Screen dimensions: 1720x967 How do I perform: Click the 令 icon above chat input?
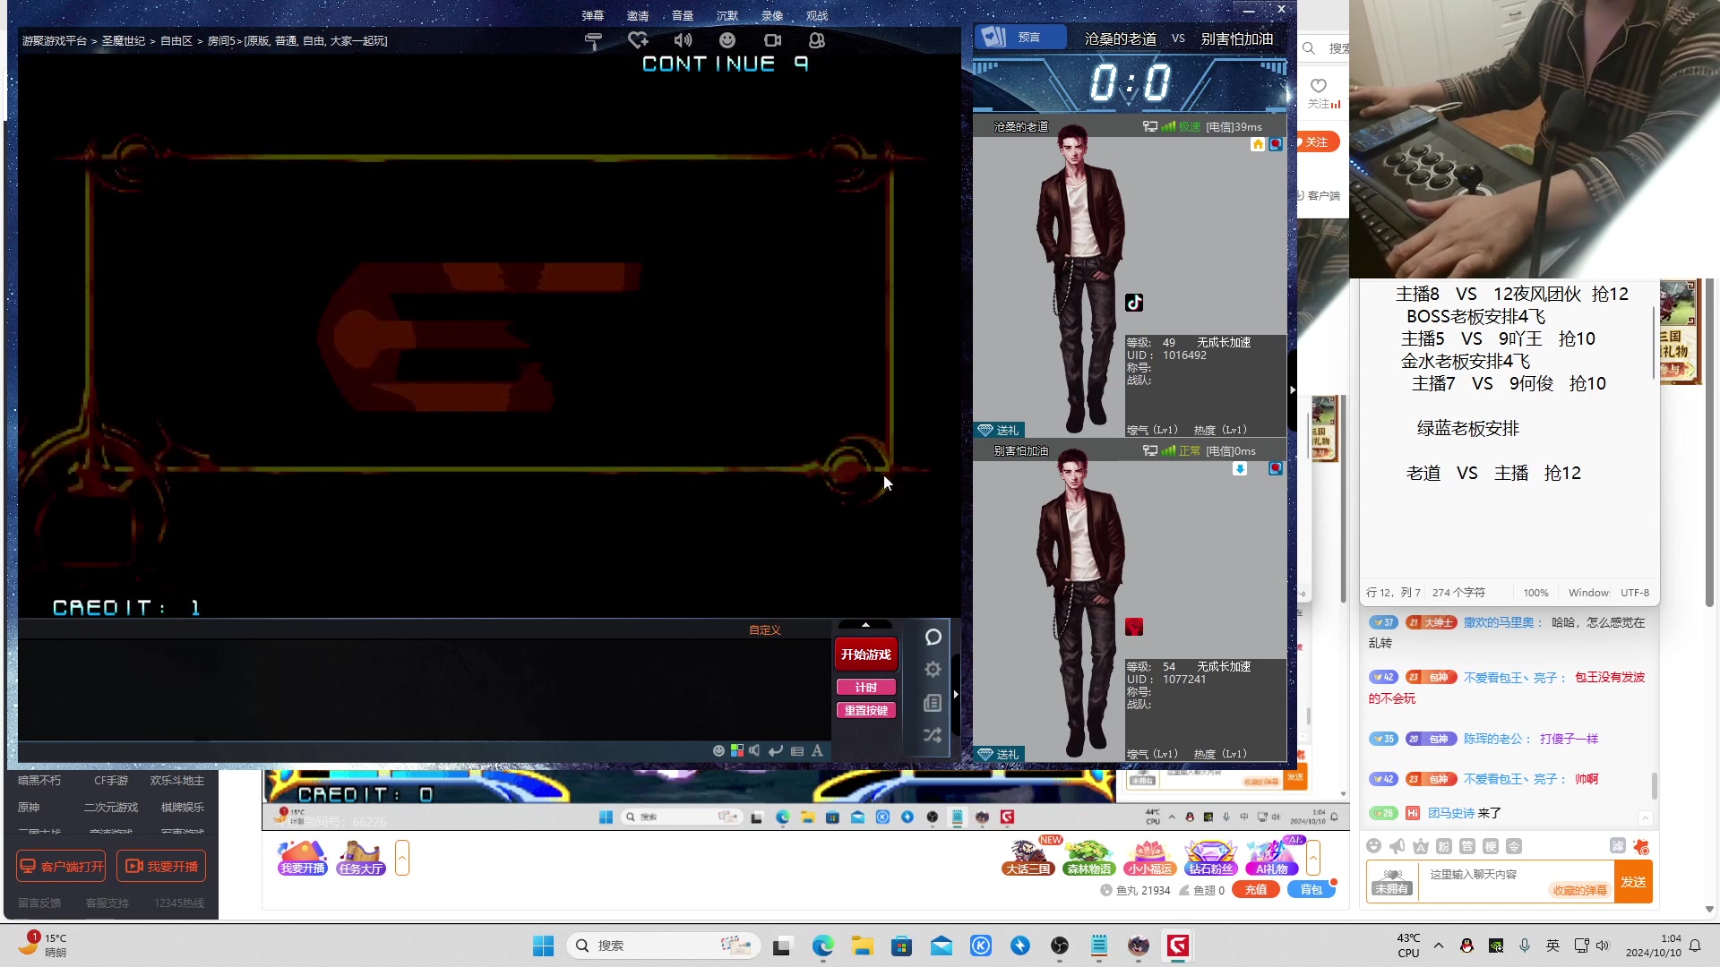click(1514, 846)
